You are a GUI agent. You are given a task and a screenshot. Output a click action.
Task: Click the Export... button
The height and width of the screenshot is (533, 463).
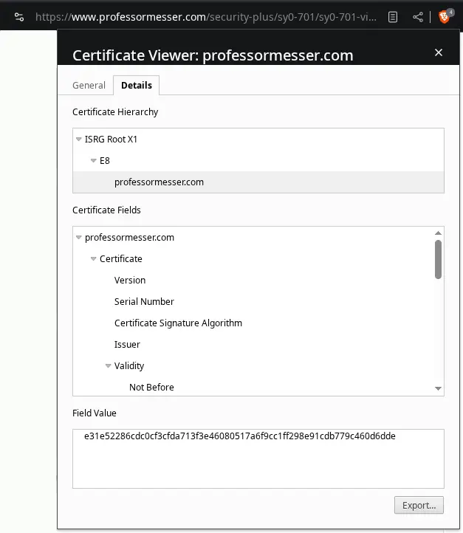[419, 506]
